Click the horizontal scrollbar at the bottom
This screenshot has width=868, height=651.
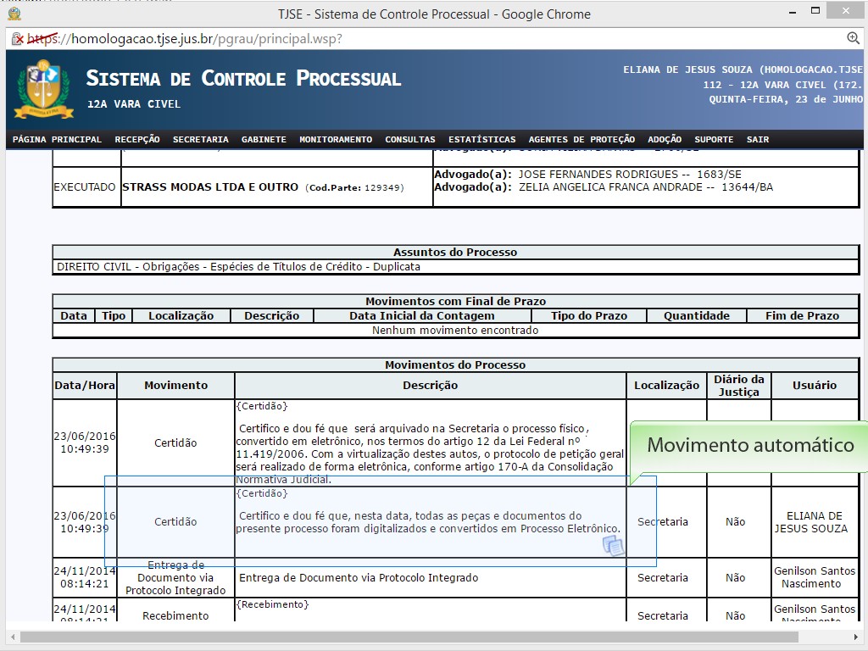(424, 636)
